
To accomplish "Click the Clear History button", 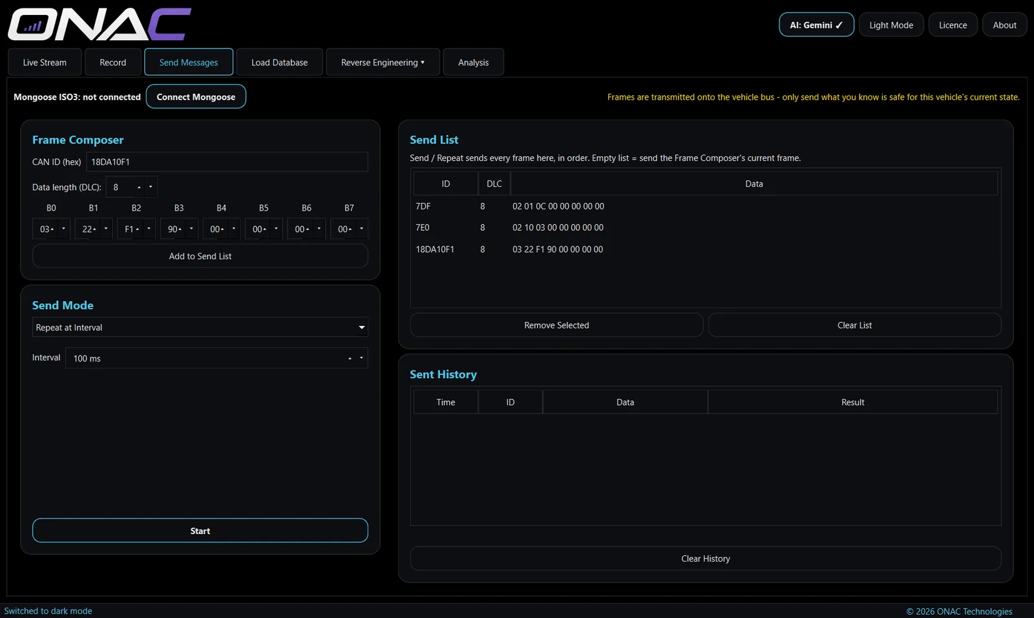I will [706, 559].
